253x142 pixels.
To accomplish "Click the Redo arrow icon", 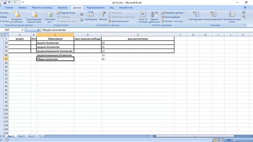I will 15,3.
